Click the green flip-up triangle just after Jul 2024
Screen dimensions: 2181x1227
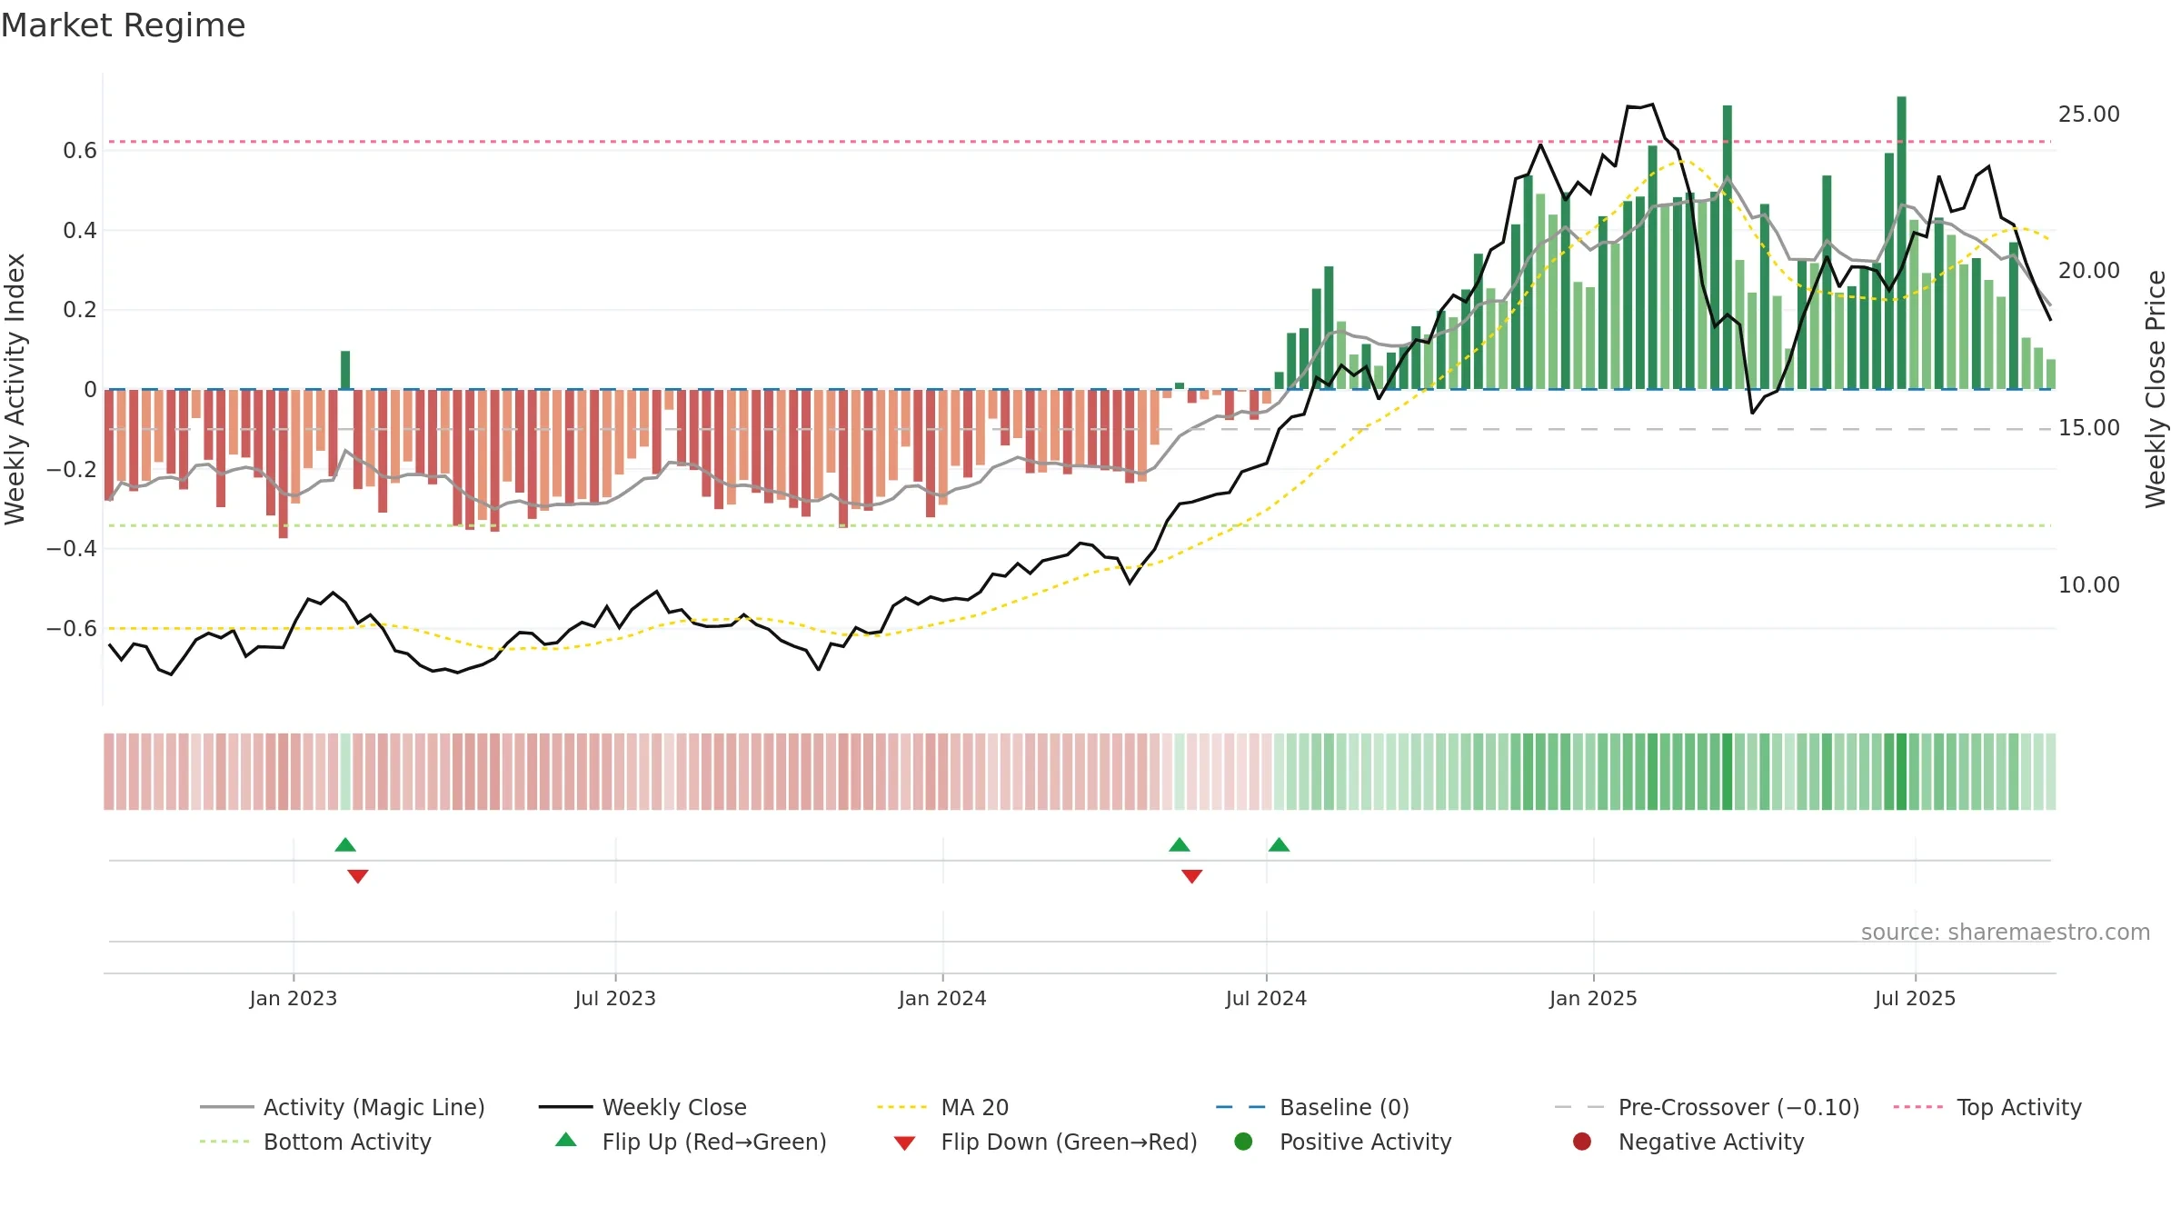click(1279, 845)
